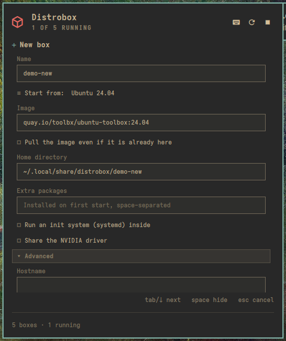Click the Distrobox title text
This screenshot has height=341, width=286.
click(x=54, y=17)
